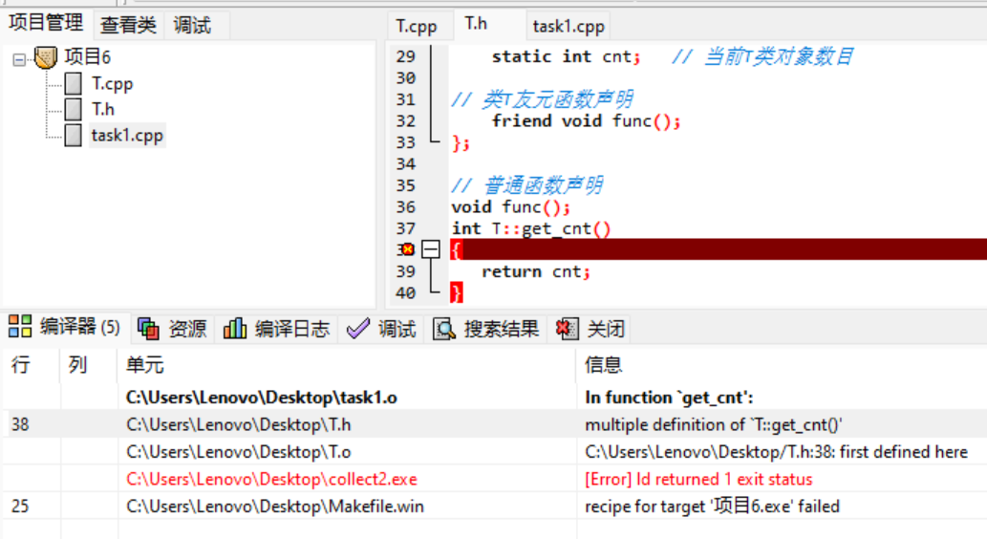The image size is (987, 539).
Task: Open the T.cpp editor tab
Action: 416,26
